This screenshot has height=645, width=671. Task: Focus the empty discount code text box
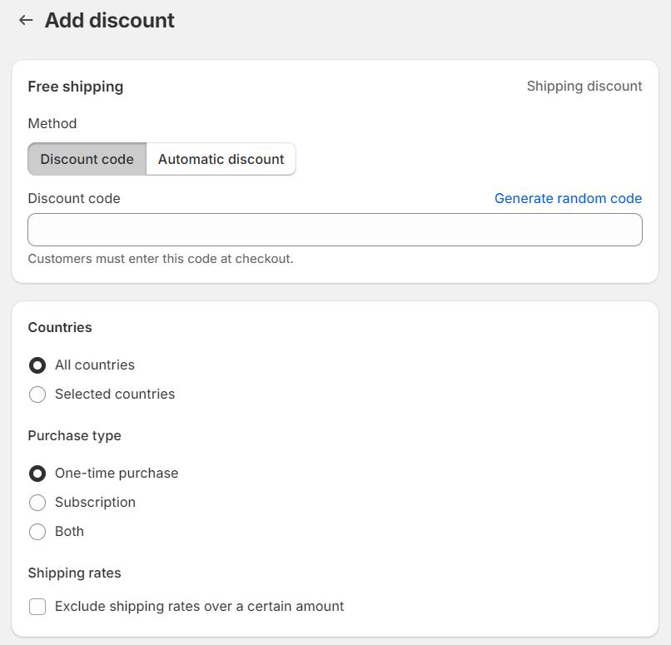[335, 230]
